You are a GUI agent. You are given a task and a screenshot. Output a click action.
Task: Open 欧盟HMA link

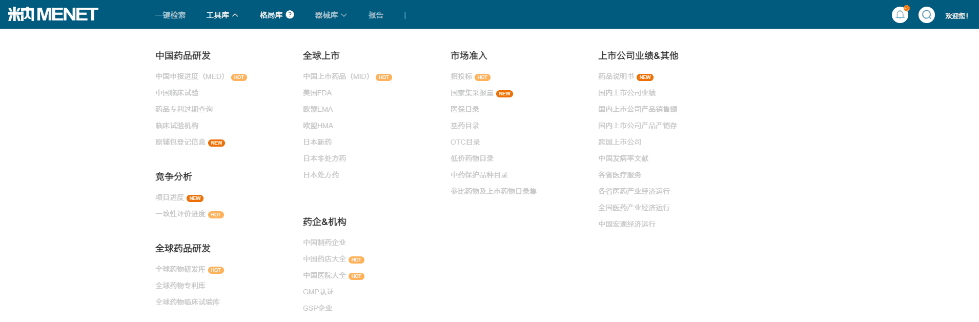(318, 126)
